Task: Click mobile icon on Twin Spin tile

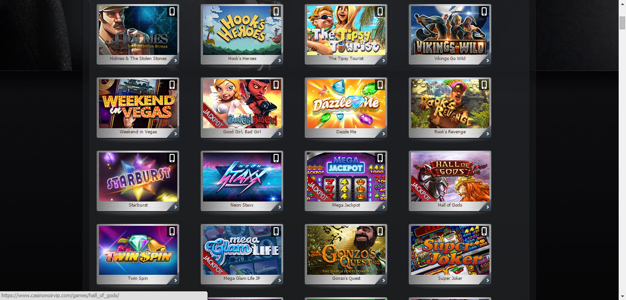Action: click(x=172, y=231)
